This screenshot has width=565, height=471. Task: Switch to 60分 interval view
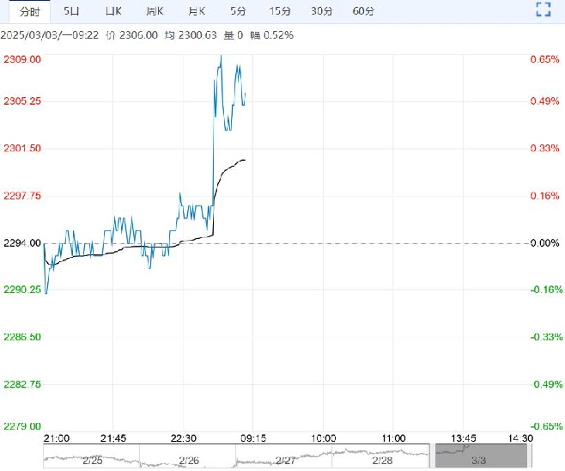[363, 10]
